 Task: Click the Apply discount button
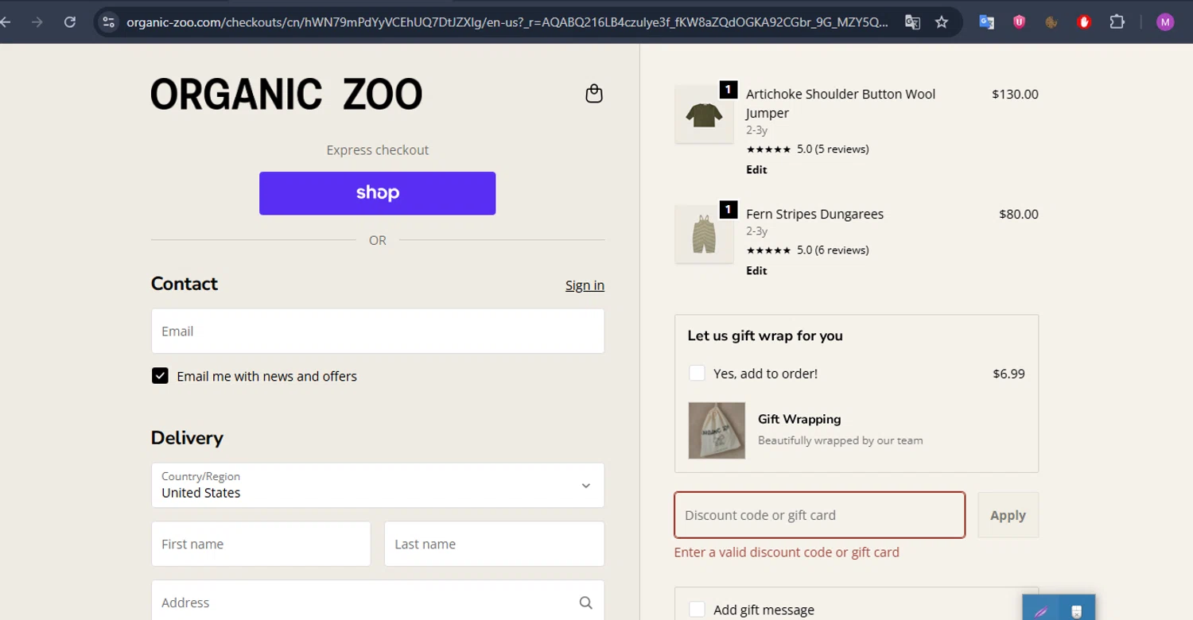1008,515
